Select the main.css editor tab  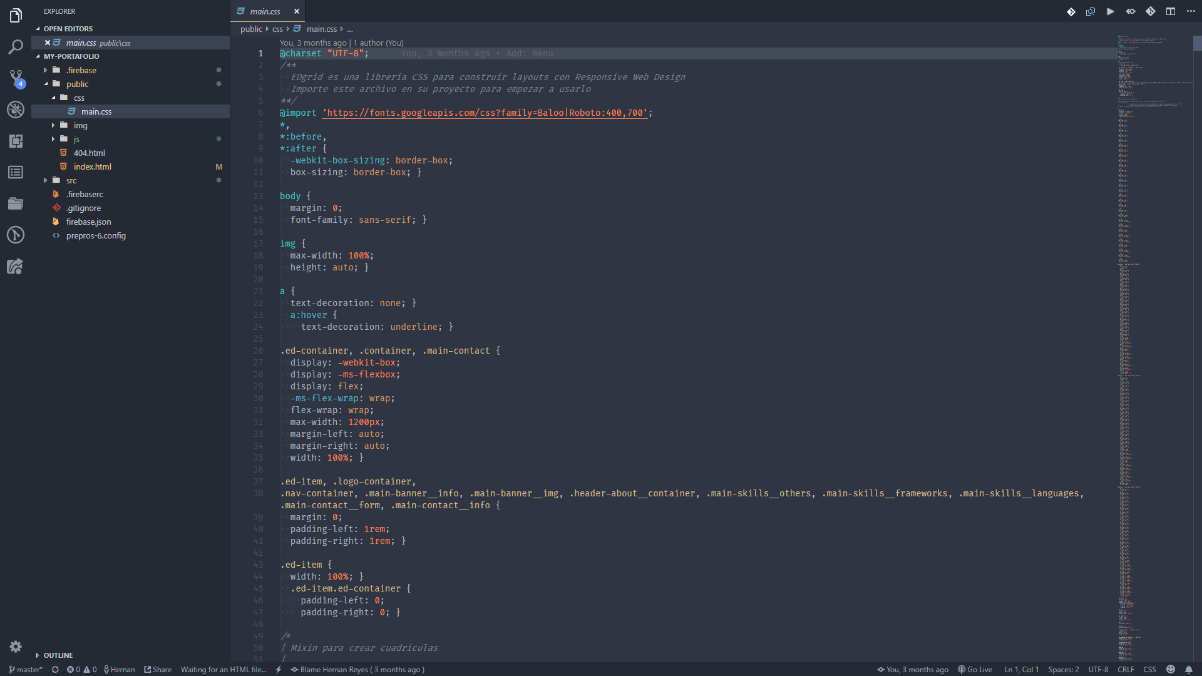[x=265, y=11]
